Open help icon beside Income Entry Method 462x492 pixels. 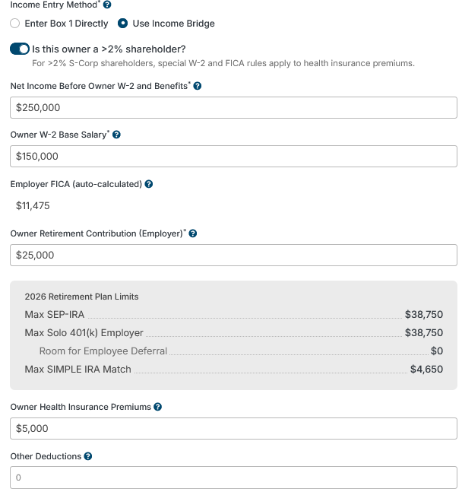click(107, 5)
